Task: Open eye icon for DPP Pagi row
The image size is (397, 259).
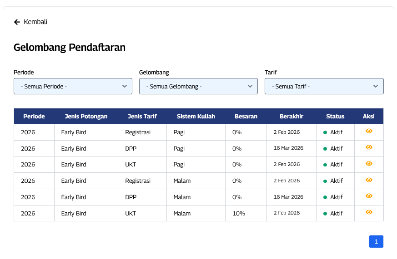Action: (x=369, y=147)
